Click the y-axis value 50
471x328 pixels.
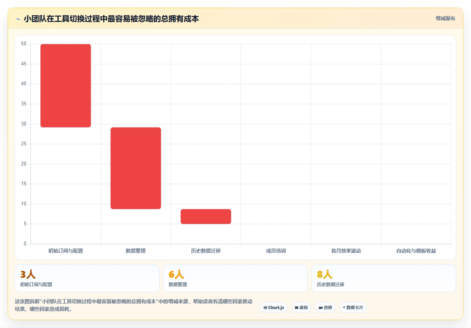tap(24, 44)
